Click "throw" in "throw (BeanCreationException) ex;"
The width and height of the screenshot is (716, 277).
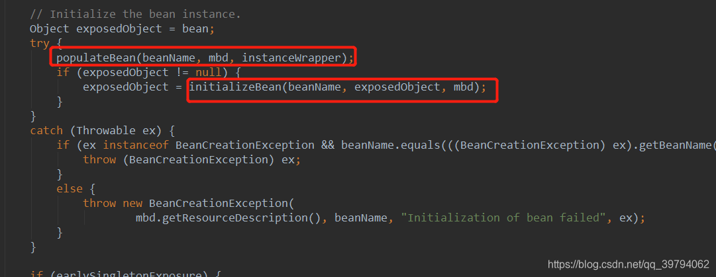click(99, 160)
